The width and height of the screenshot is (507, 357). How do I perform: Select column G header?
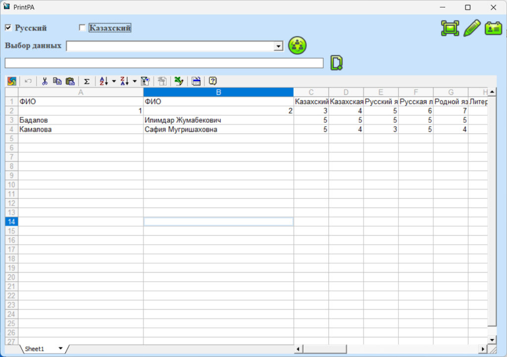(451, 92)
